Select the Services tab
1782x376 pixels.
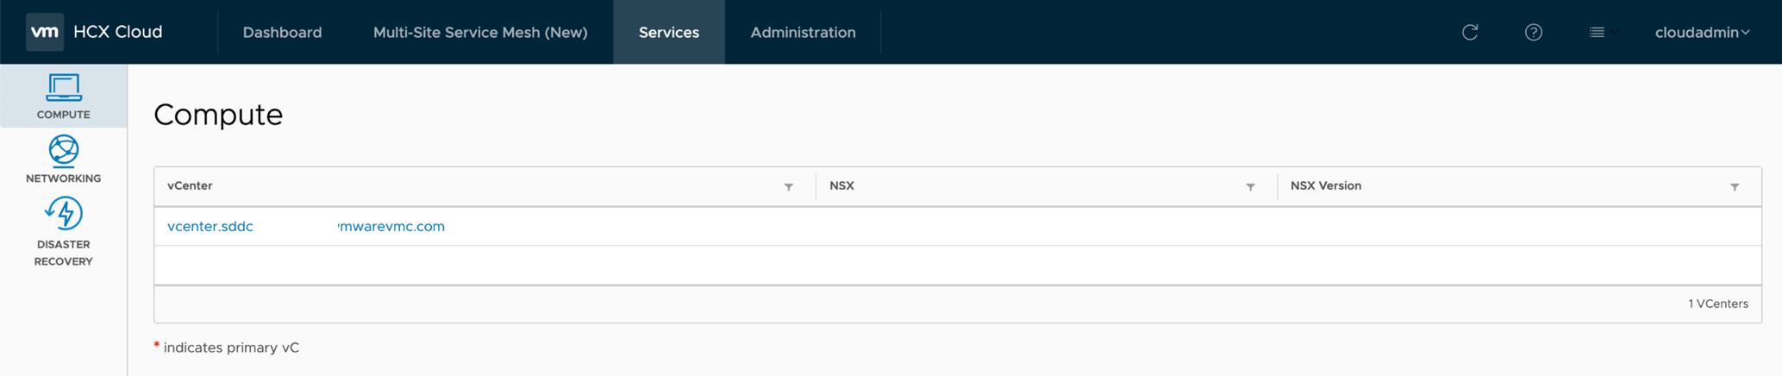point(668,32)
